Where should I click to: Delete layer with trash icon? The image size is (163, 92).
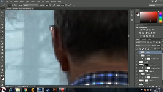tap(159, 86)
